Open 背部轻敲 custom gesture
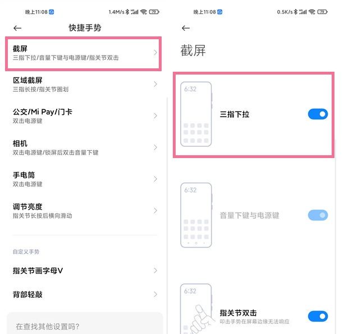This screenshot has height=334, width=344. [x=84, y=294]
